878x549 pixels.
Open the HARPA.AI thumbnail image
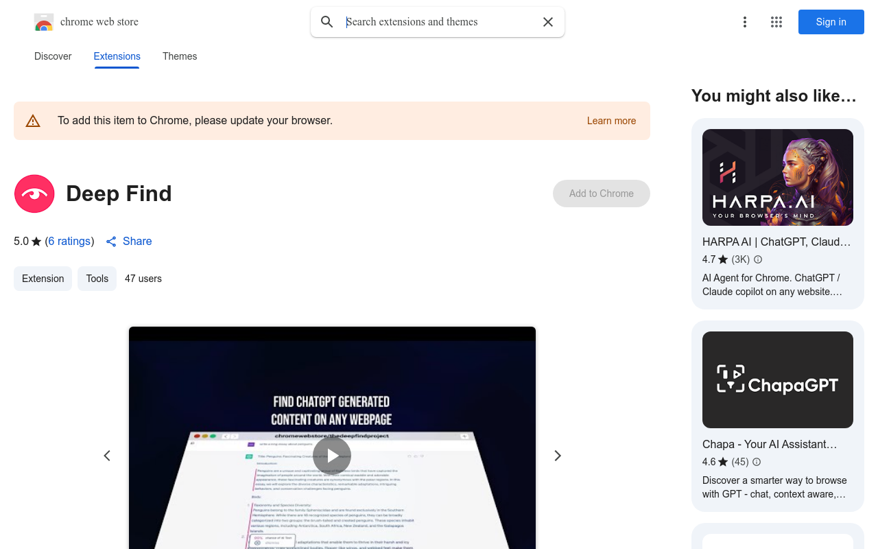coord(778,177)
